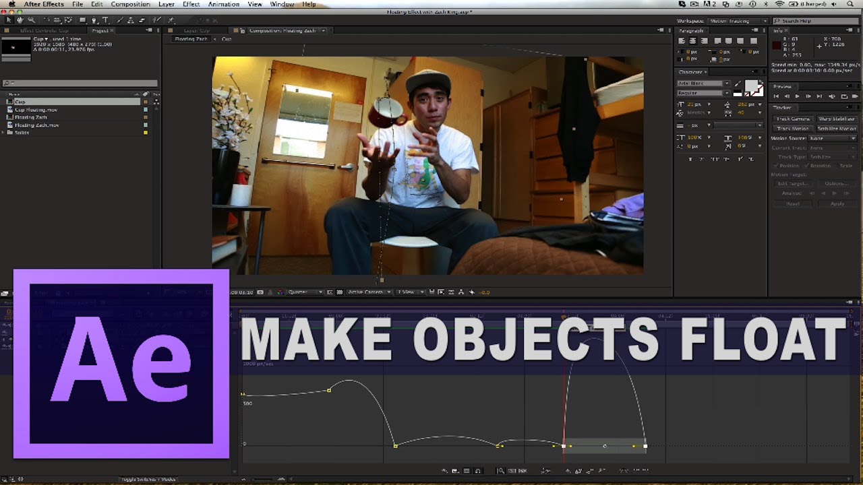The width and height of the screenshot is (863, 485).
Task: Toggle All Caps in Character panel
Action: pyautogui.click(x=715, y=159)
